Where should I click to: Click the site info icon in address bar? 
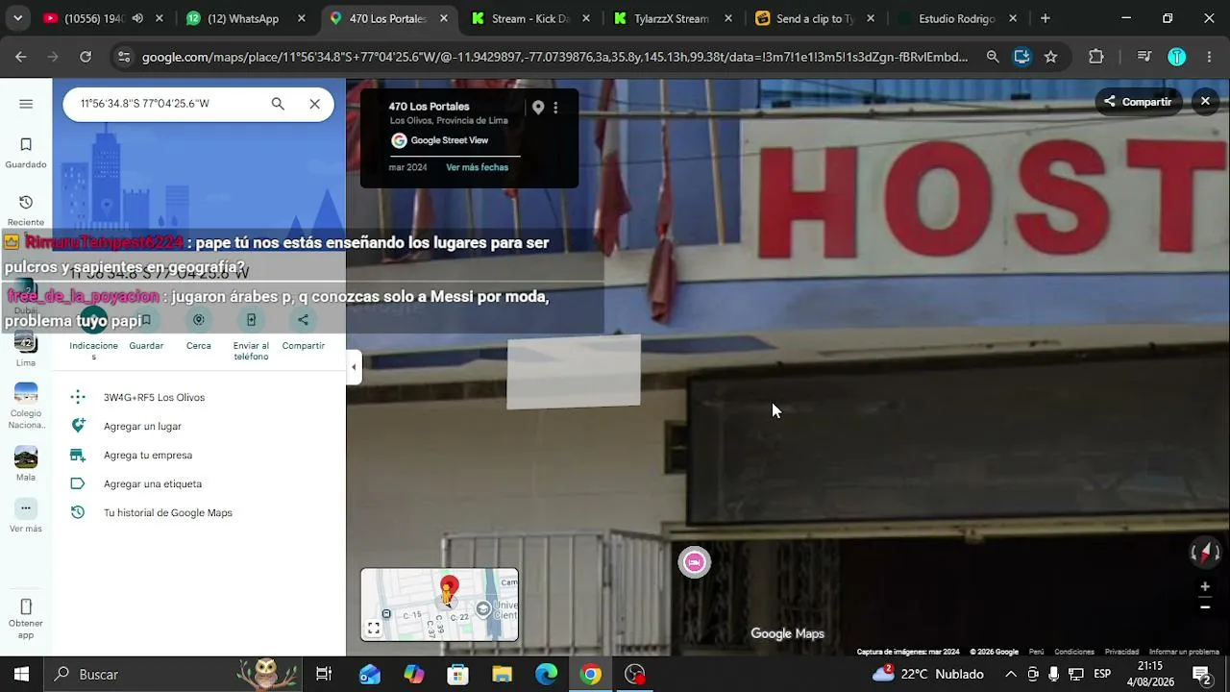click(123, 57)
